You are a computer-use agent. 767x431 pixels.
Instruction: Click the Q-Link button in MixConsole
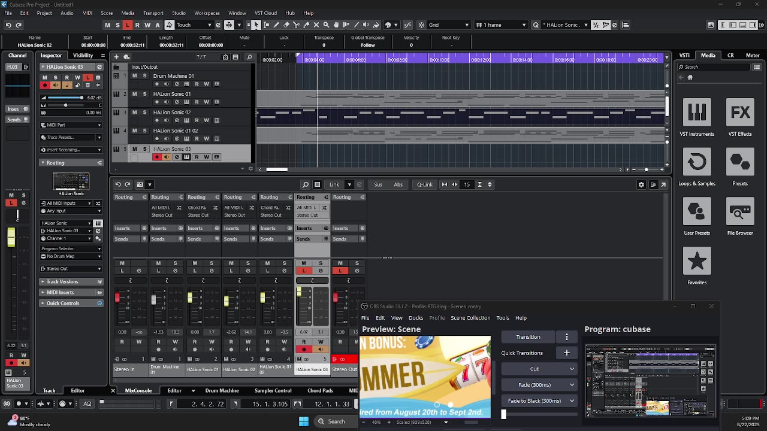424,184
